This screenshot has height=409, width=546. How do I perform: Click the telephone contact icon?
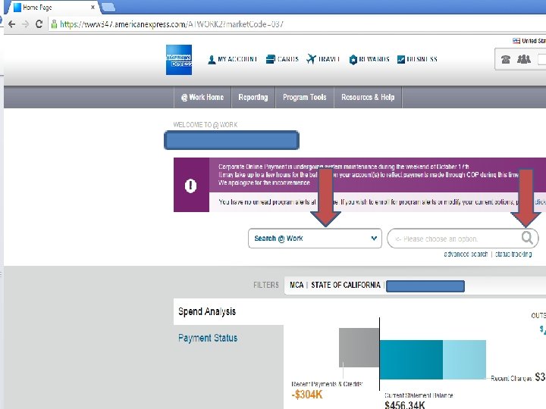pos(506,60)
